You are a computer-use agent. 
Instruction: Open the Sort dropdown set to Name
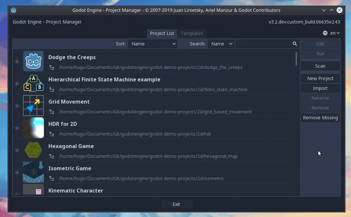pyautogui.click(x=153, y=44)
